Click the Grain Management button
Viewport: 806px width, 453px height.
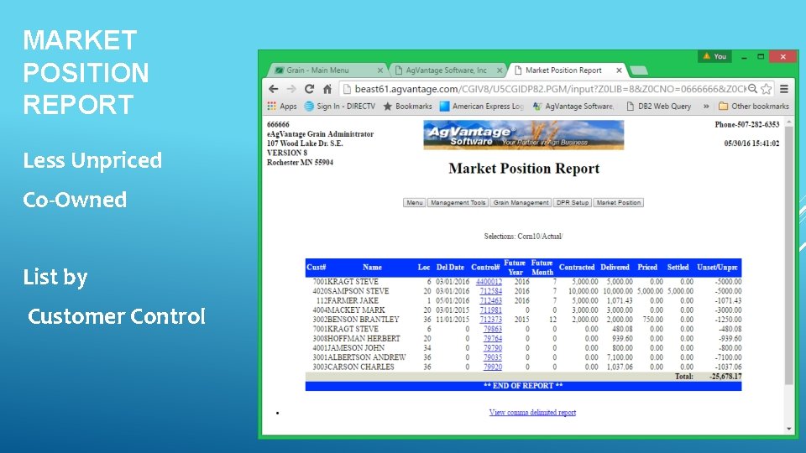[521, 203]
